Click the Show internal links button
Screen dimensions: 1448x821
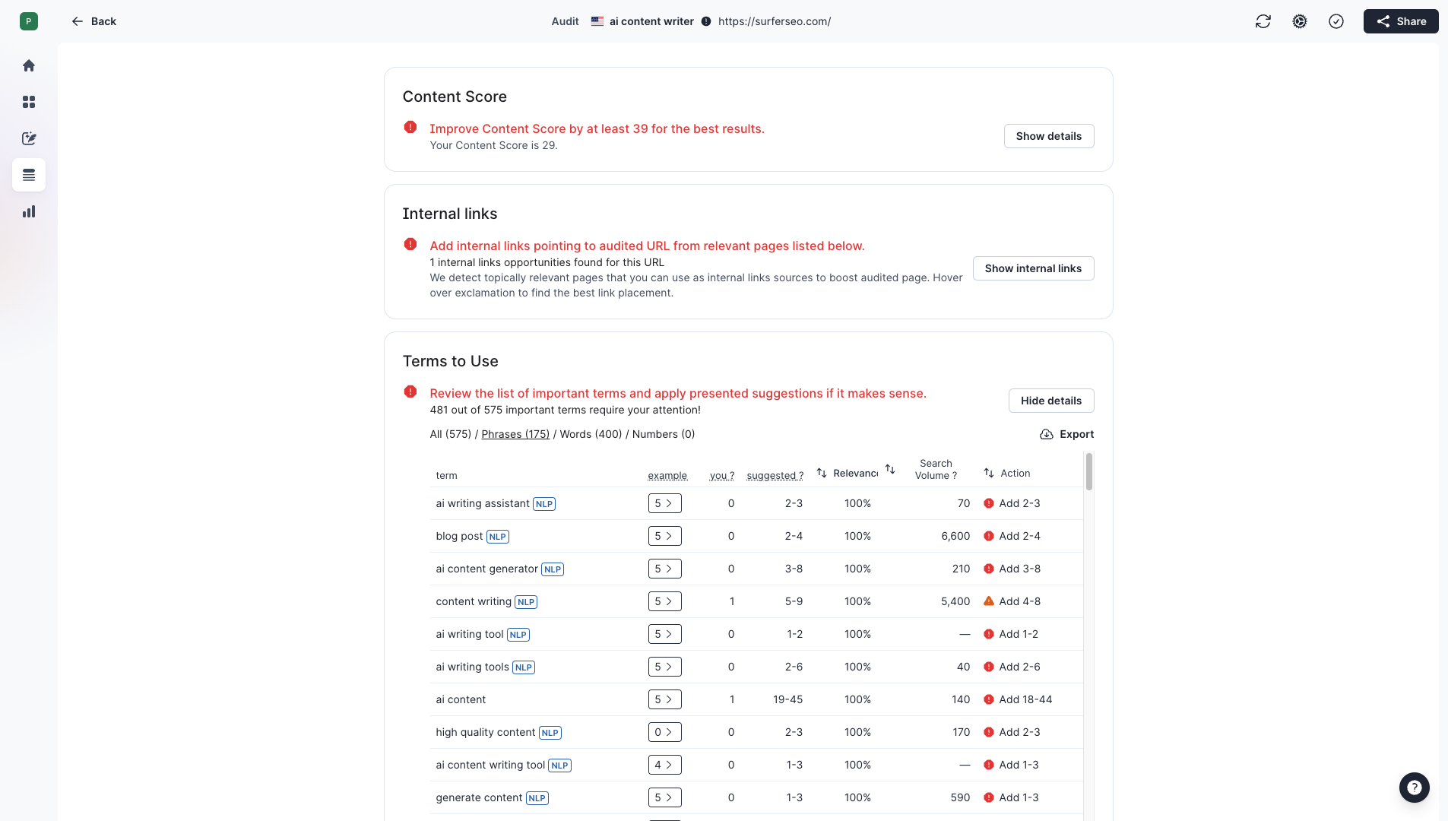tap(1033, 268)
